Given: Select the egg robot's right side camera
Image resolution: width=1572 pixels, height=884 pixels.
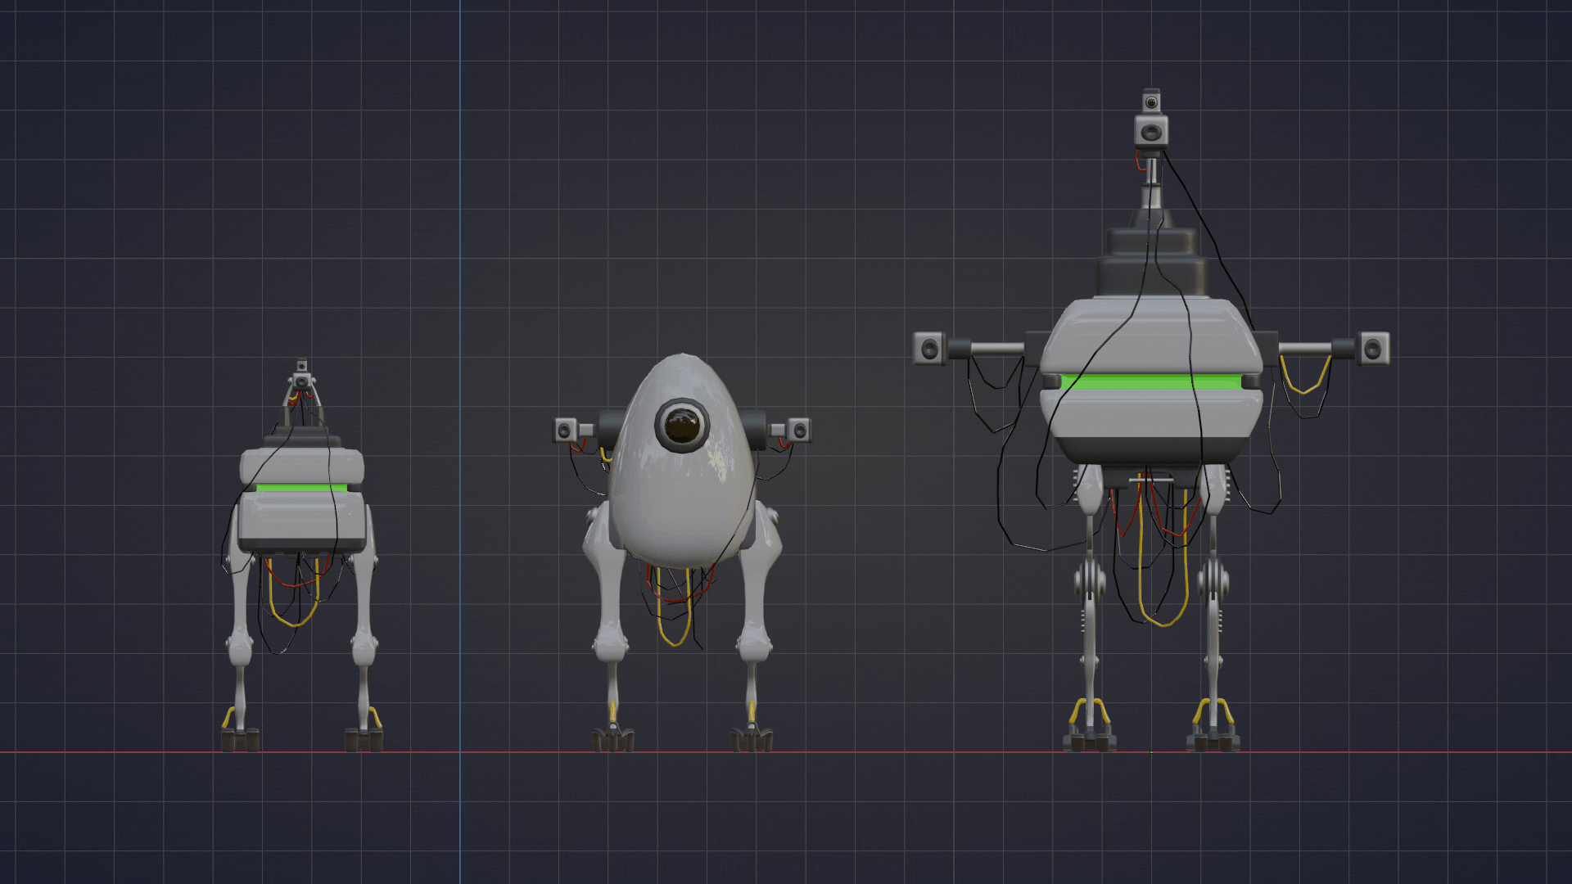Looking at the screenshot, I should [799, 430].
